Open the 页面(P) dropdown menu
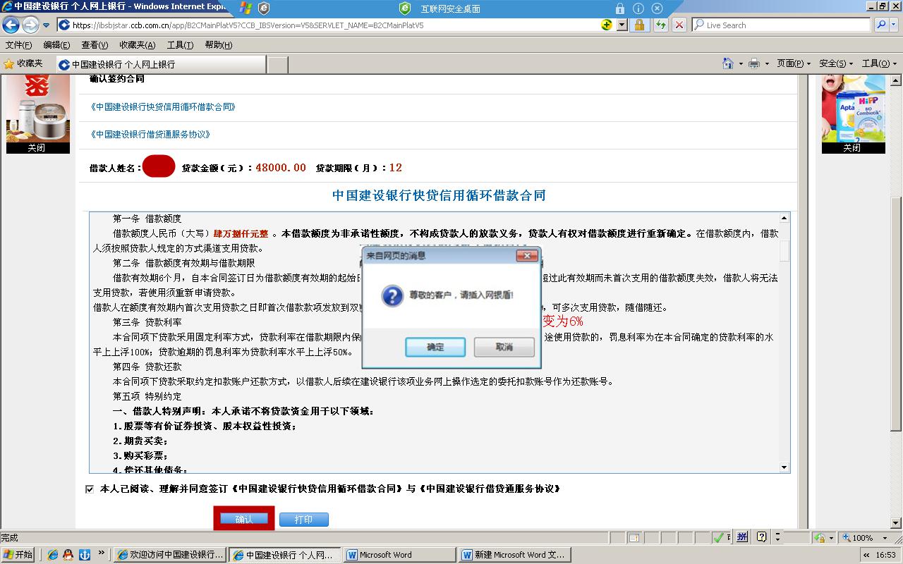 click(x=794, y=63)
